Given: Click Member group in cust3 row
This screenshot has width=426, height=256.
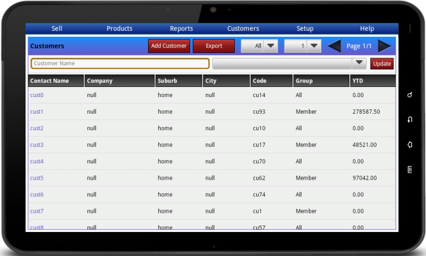Looking at the screenshot, I should tap(306, 145).
